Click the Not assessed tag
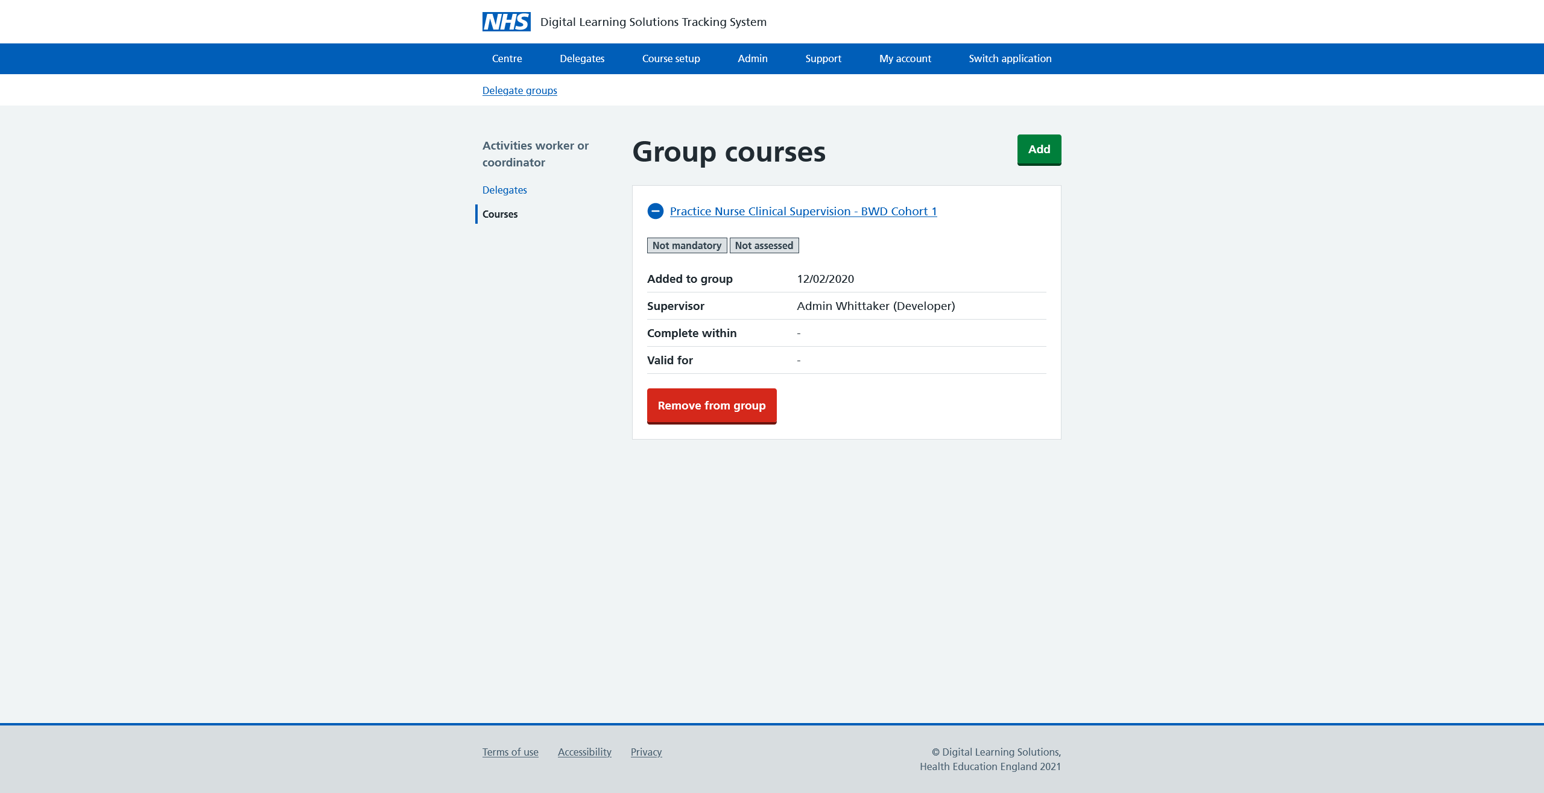 (764, 245)
